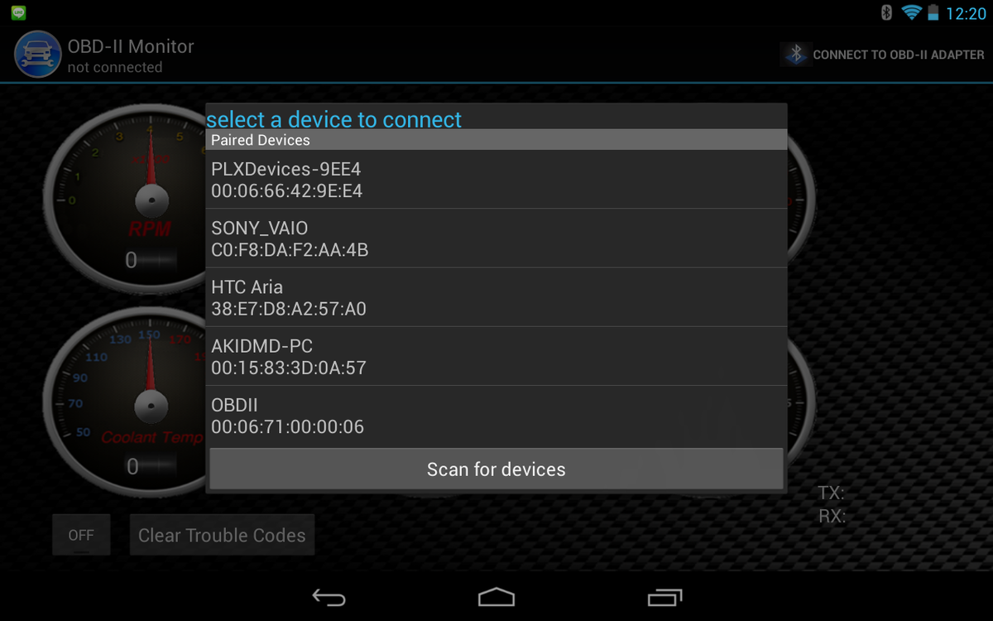Open the Android back navigation arrow
Screen dimensions: 993x621
coord(329,597)
